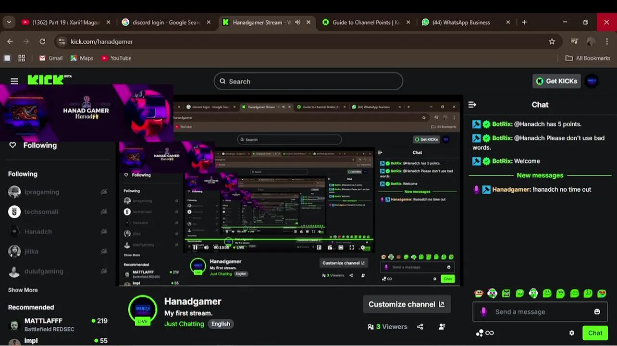Go back to the previous page
The image size is (617, 346).
coord(10,42)
